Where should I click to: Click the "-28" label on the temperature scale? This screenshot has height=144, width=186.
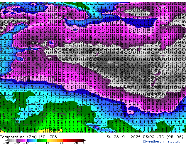pyautogui.click(x=6, y=143)
